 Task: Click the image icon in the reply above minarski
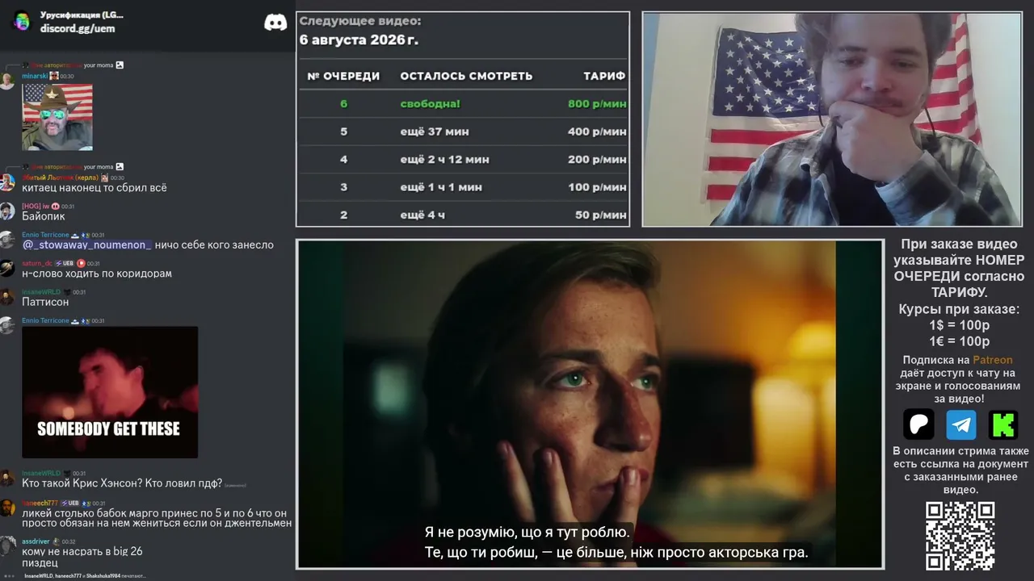tap(120, 65)
